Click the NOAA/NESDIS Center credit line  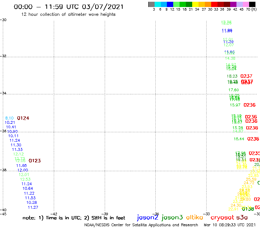coord(141,225)
